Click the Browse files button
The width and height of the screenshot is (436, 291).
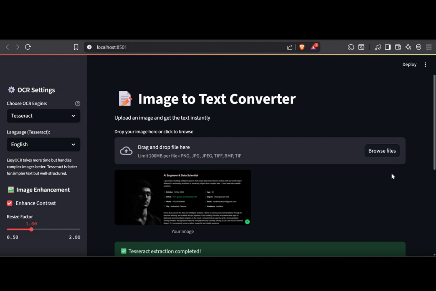[382, 151]
